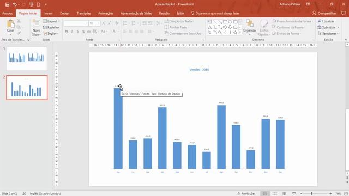
Task: Click the zoom slider handle
Action: click(312, 194)
